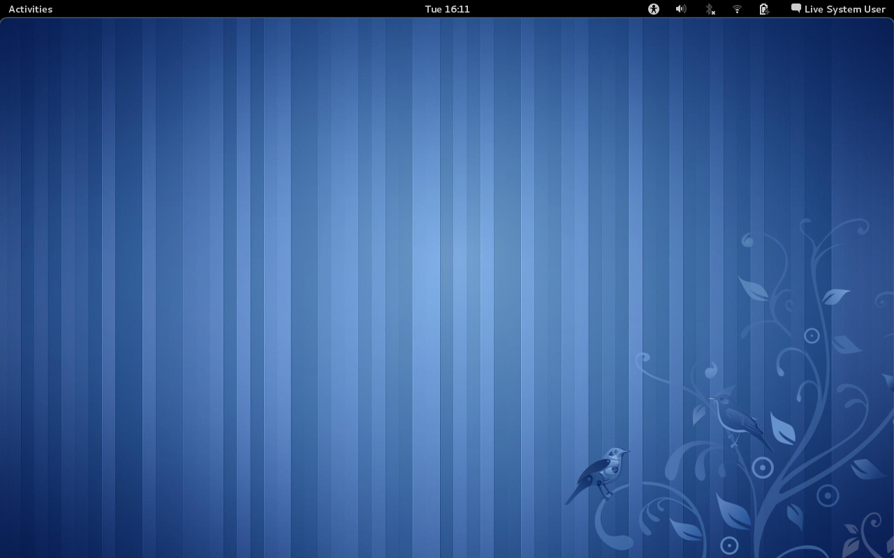Click the concentric ring ornament below small bird

point(762,467)
